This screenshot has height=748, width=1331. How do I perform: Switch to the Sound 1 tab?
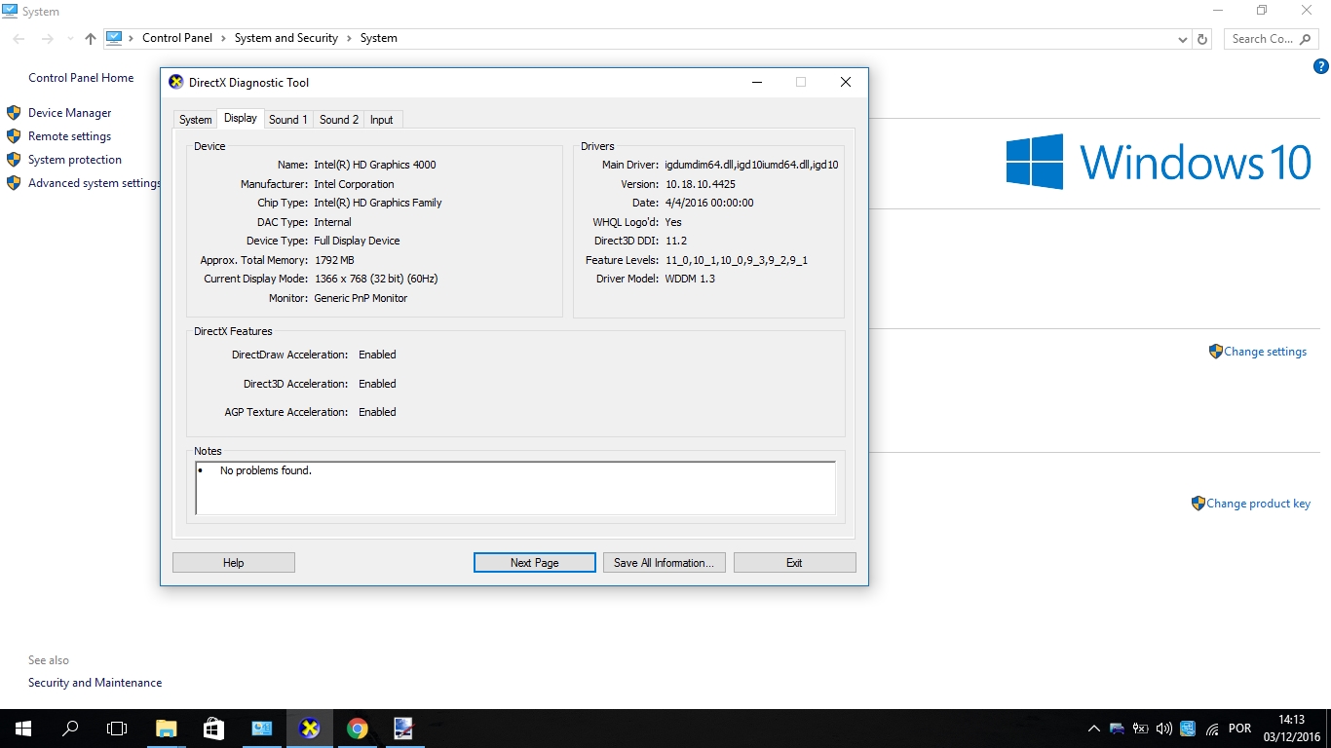(288, 120)
